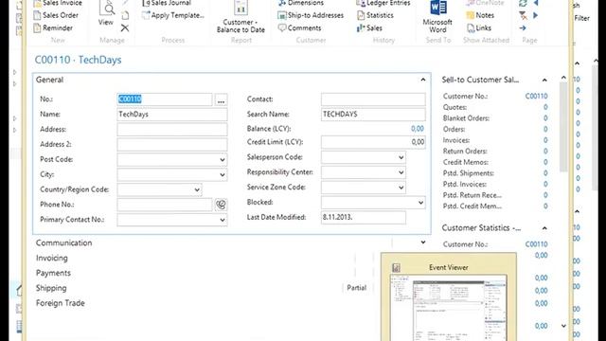Click the Name field containing TechDays
Screen dimensions: 606x341
172,115
